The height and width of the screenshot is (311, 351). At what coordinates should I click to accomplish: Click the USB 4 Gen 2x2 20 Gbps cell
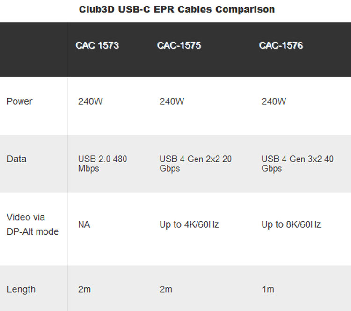click(196, 164)
